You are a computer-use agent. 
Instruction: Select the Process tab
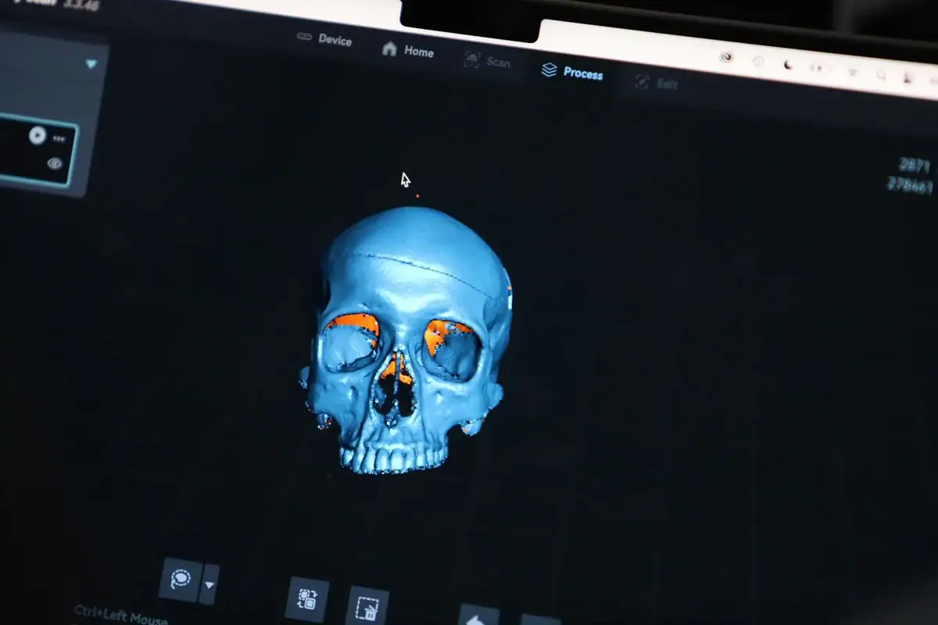572,73
